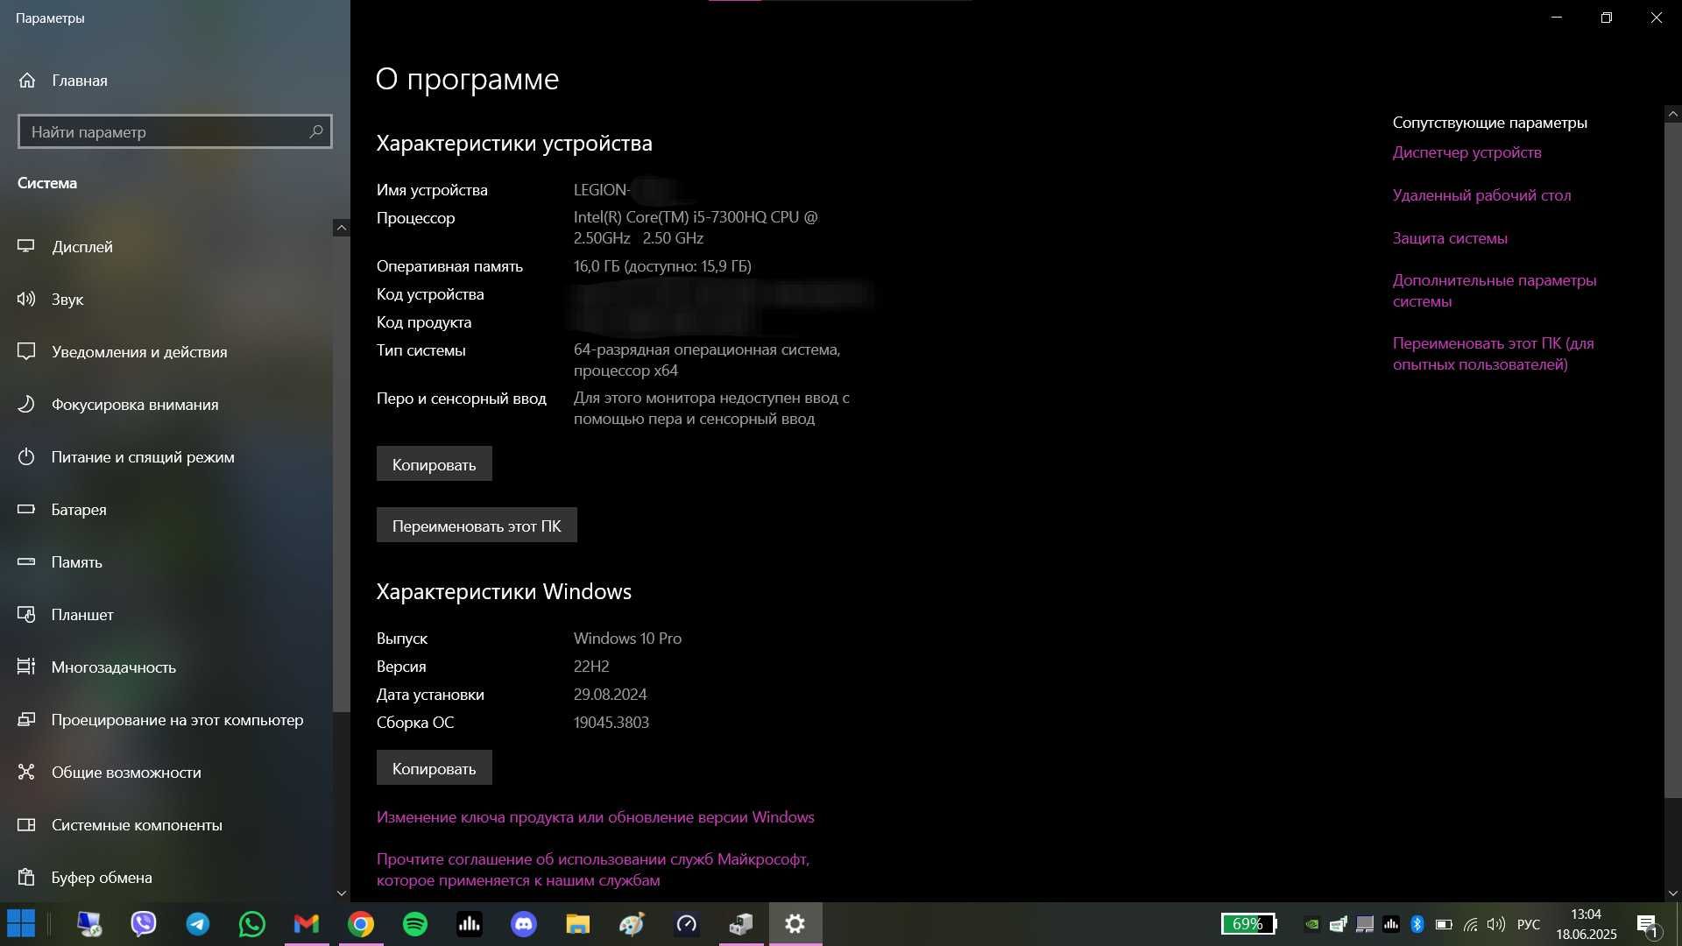Open Диспетчер устройств link
The width and height of the screenshot is (1682, 946).
(1466, 152)
